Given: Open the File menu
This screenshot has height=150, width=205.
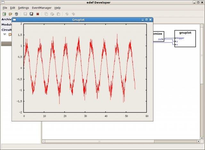Looking at the screenshot, I should (x=5, y=8).
